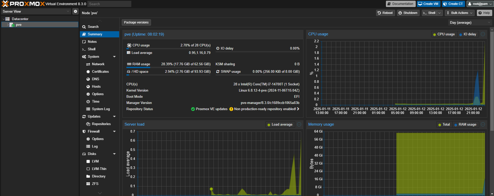Click the Create CT button
Image resolution: width=494 pixels, height=196 pixels.
[453, 4]
